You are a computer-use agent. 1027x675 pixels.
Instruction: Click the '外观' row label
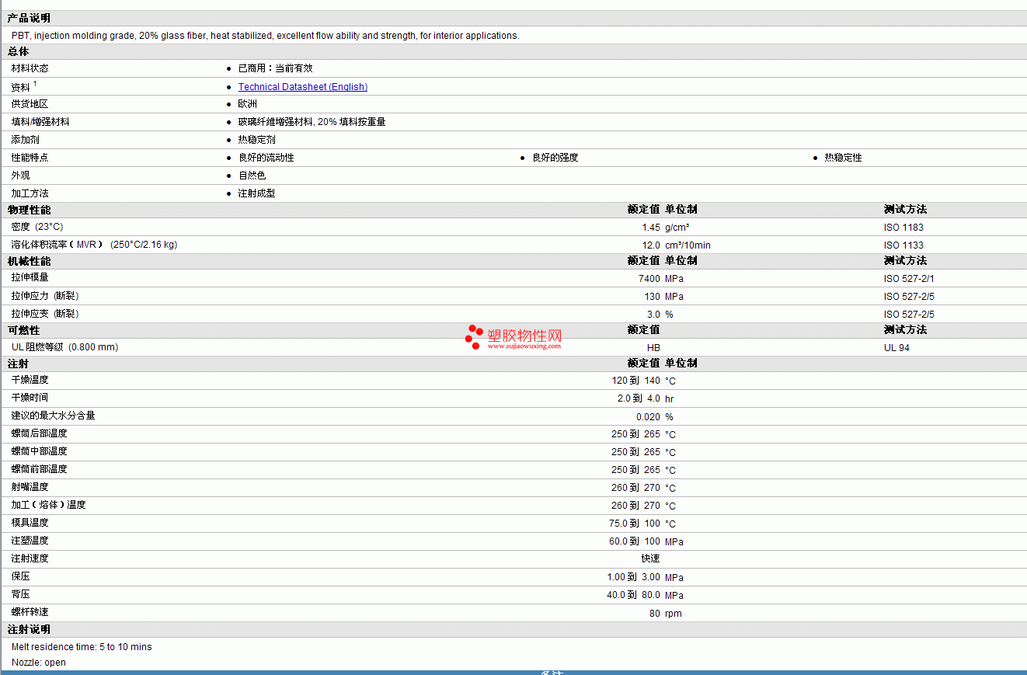click(21, 176)
